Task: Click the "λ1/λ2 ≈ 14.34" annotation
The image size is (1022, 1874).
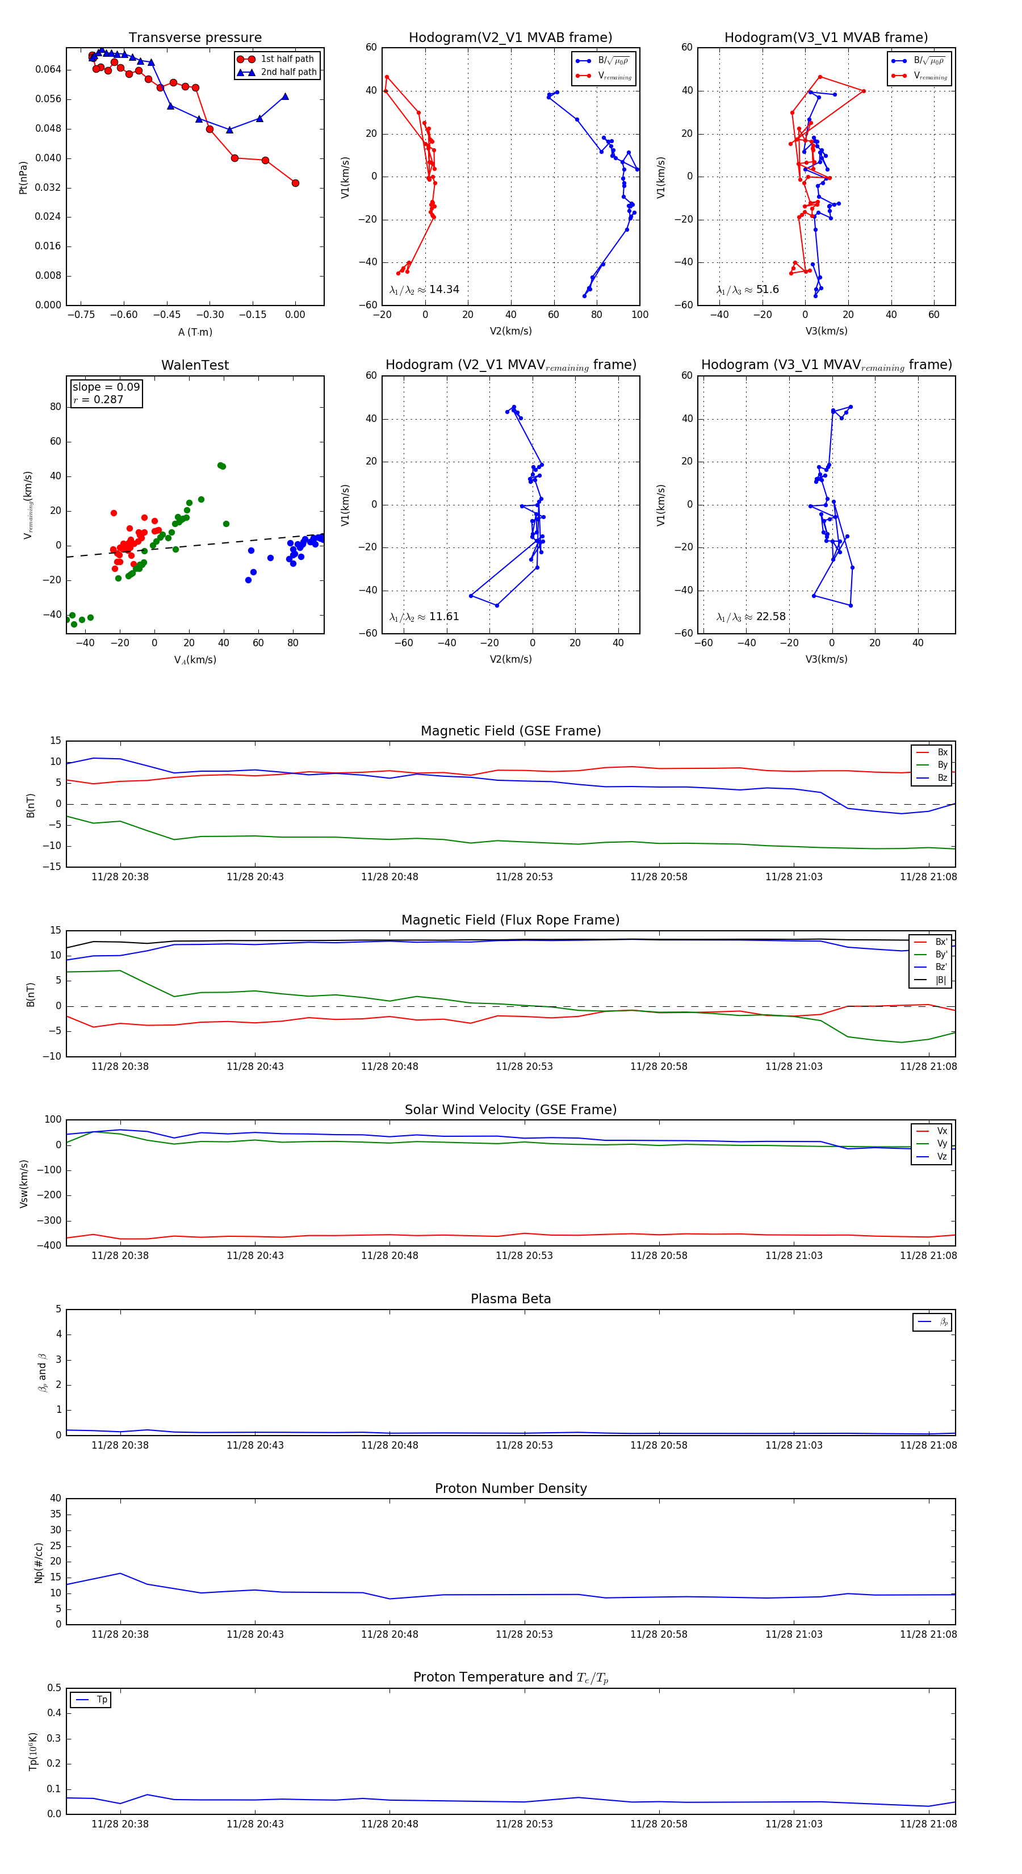Action: 424,290
